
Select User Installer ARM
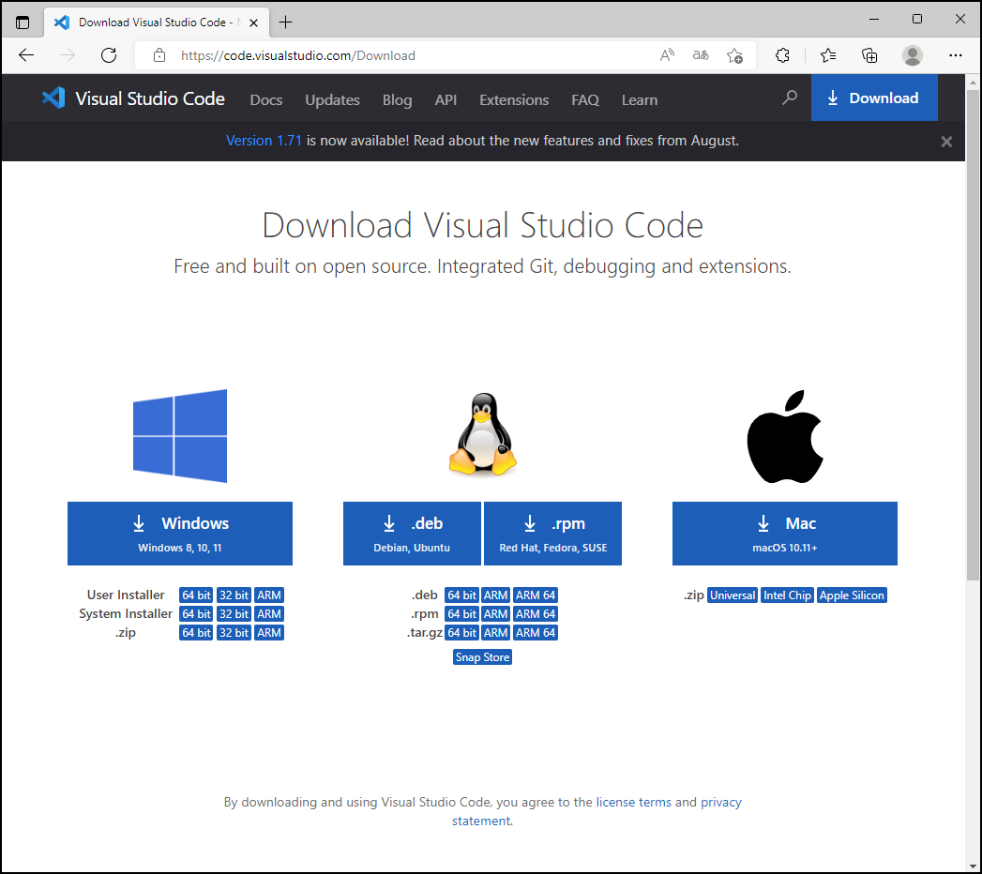(269, 595)
